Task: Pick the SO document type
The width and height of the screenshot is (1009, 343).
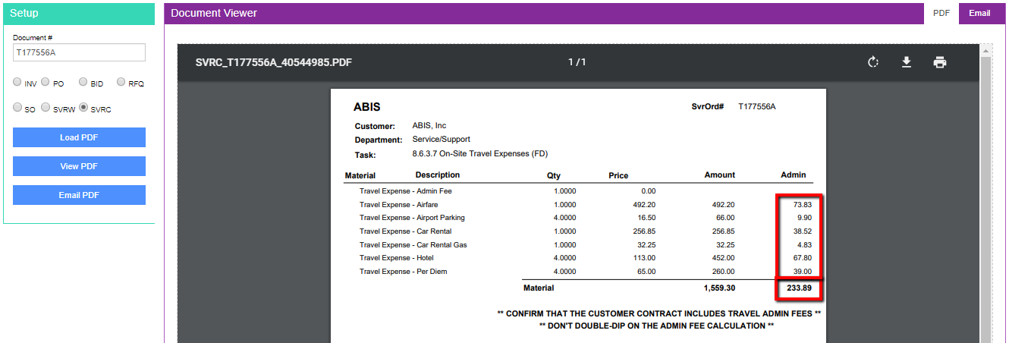Action: [17, 109]
